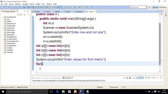Switch to the Javadoc tab
The width and height of the screenshot is (168, 94).
tap(46, 78)
